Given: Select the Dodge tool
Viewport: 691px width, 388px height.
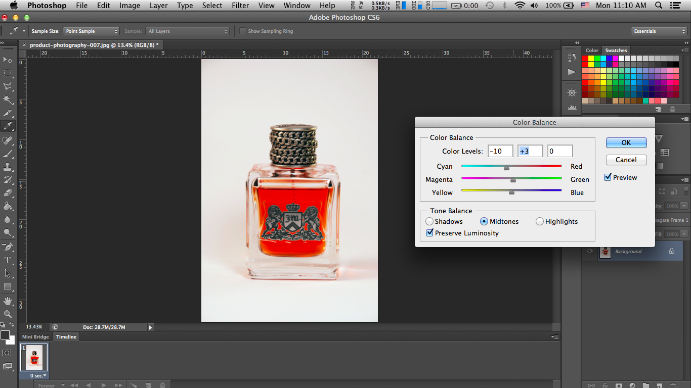Looking at the screenshot, I should pos(8,232).
